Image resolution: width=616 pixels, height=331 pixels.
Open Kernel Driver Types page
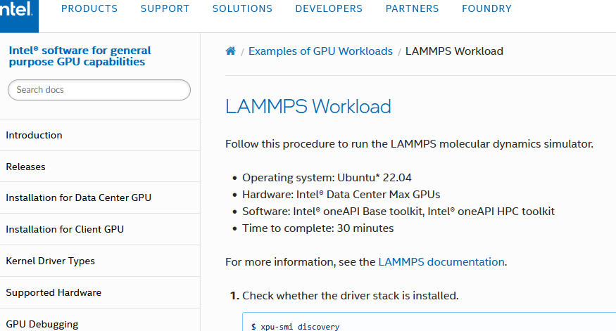[x=100, y=261]
